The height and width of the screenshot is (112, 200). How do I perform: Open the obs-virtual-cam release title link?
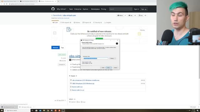click(75, 56)
